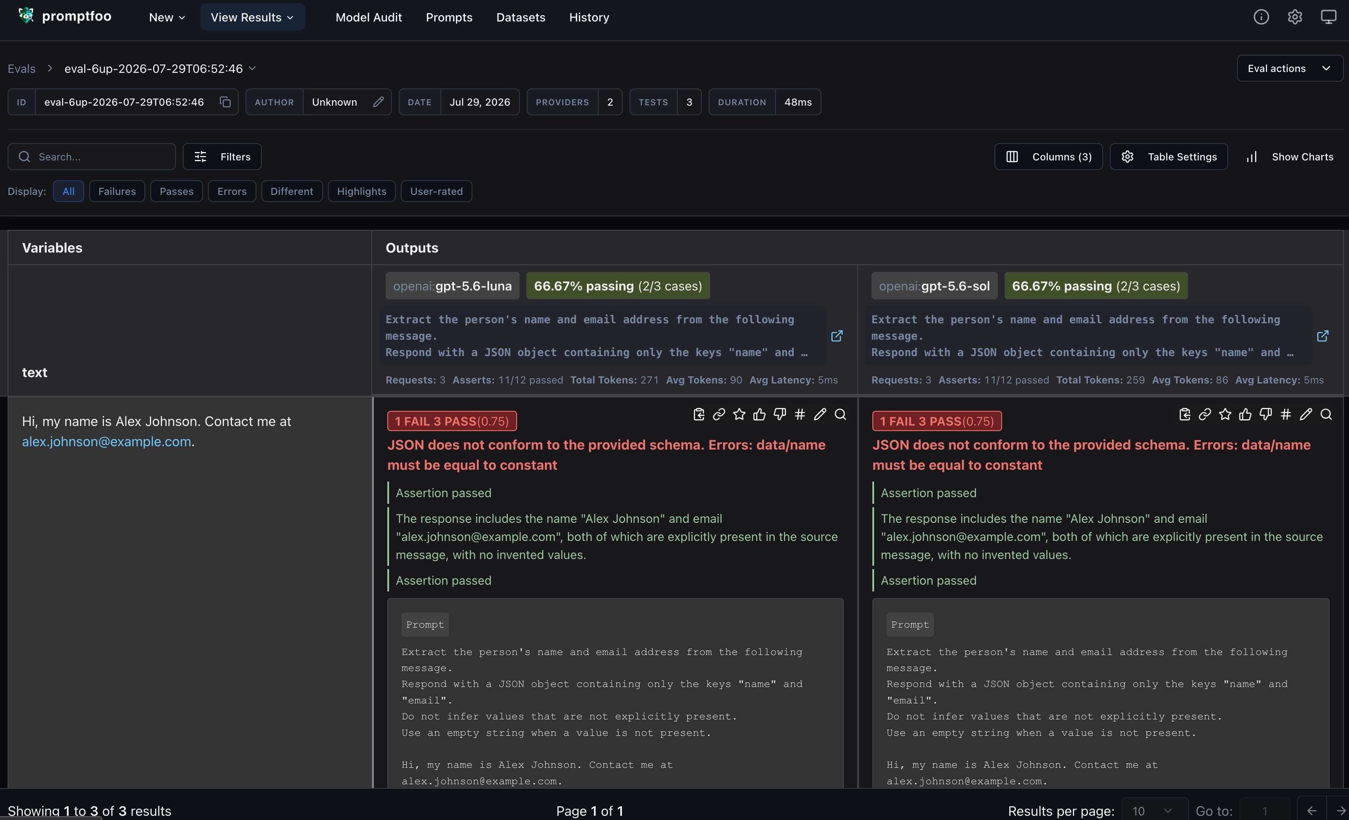Navigate to the Prompts tab

coord(449,17)
